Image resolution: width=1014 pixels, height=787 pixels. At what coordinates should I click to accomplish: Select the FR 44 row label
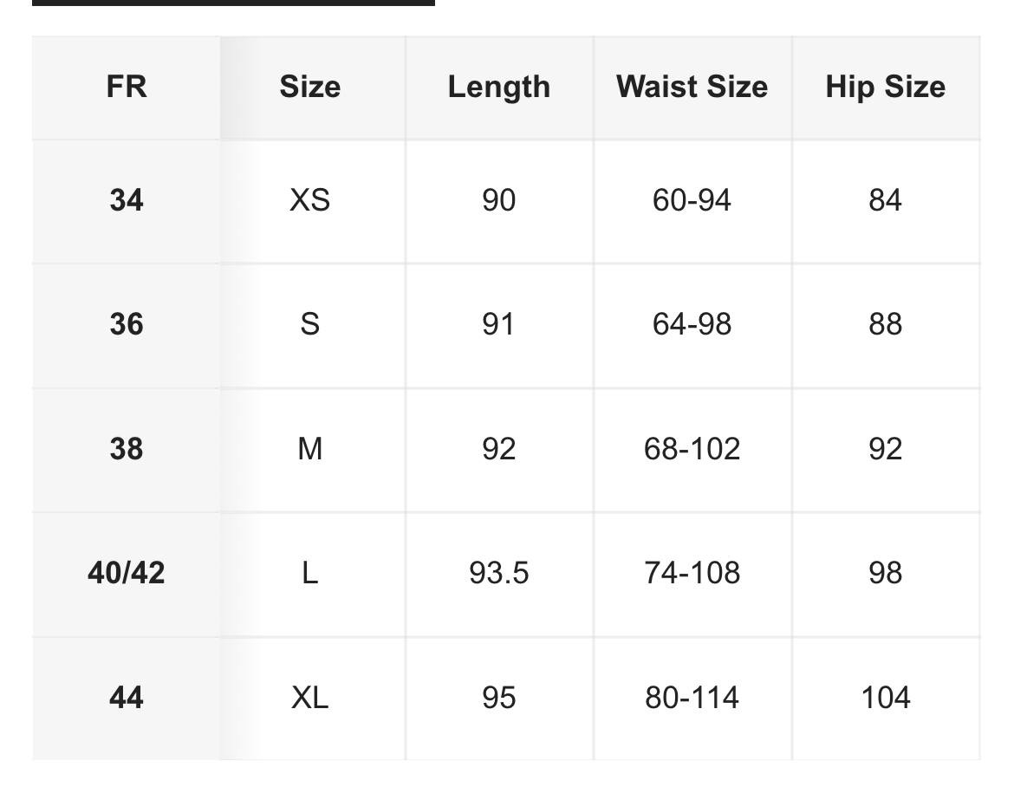[127, 699]
